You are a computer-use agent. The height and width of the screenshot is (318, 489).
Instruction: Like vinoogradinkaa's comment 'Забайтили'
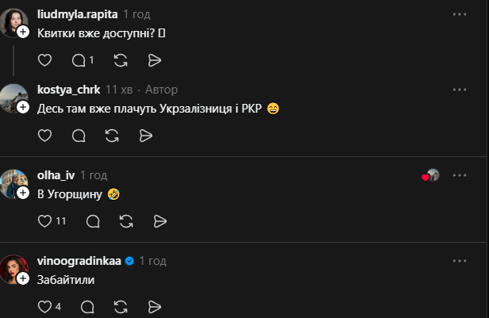click(x=45, y=307)
